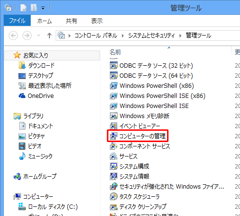Sort by the 名前 column header
The height and width of the screenshot is (216, 240).
[115, 52]
